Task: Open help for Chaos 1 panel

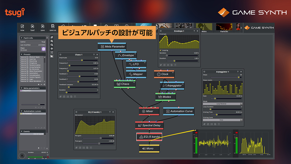Action: (x=94, y=55)
